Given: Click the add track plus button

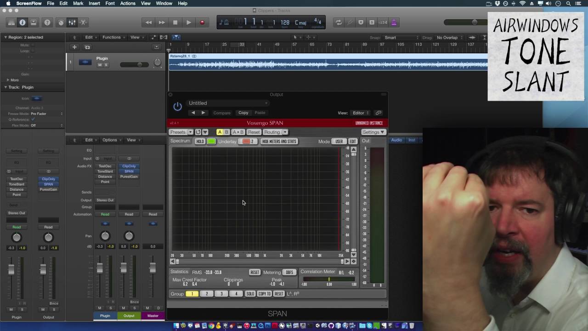Looking at the screenshot, I should pos(74,47).
